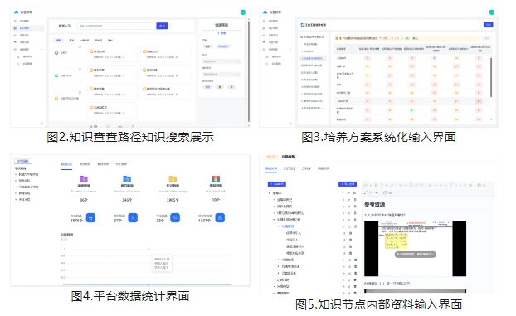Click the bold B icon in editor toolbar

click(x=376, y=185)
